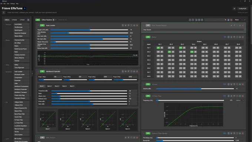Move the Auto Leveler effect down
Viewport: 252px width, 142px height.
coord(129,26)
